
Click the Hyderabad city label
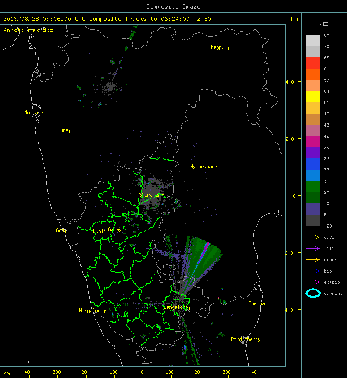point(204,167)
